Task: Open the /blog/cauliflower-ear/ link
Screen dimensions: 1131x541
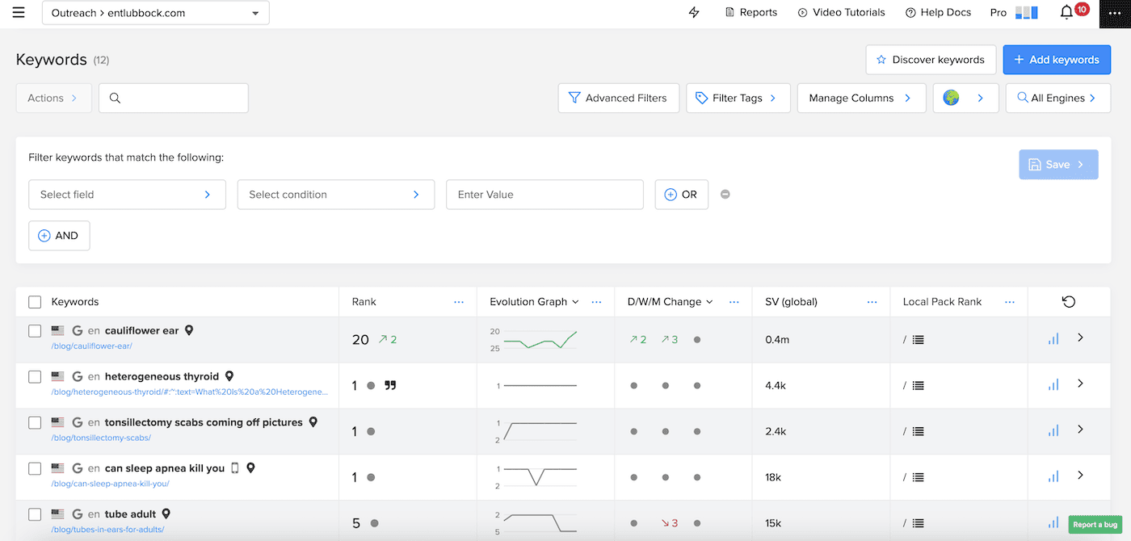Action: pos(91,346)
